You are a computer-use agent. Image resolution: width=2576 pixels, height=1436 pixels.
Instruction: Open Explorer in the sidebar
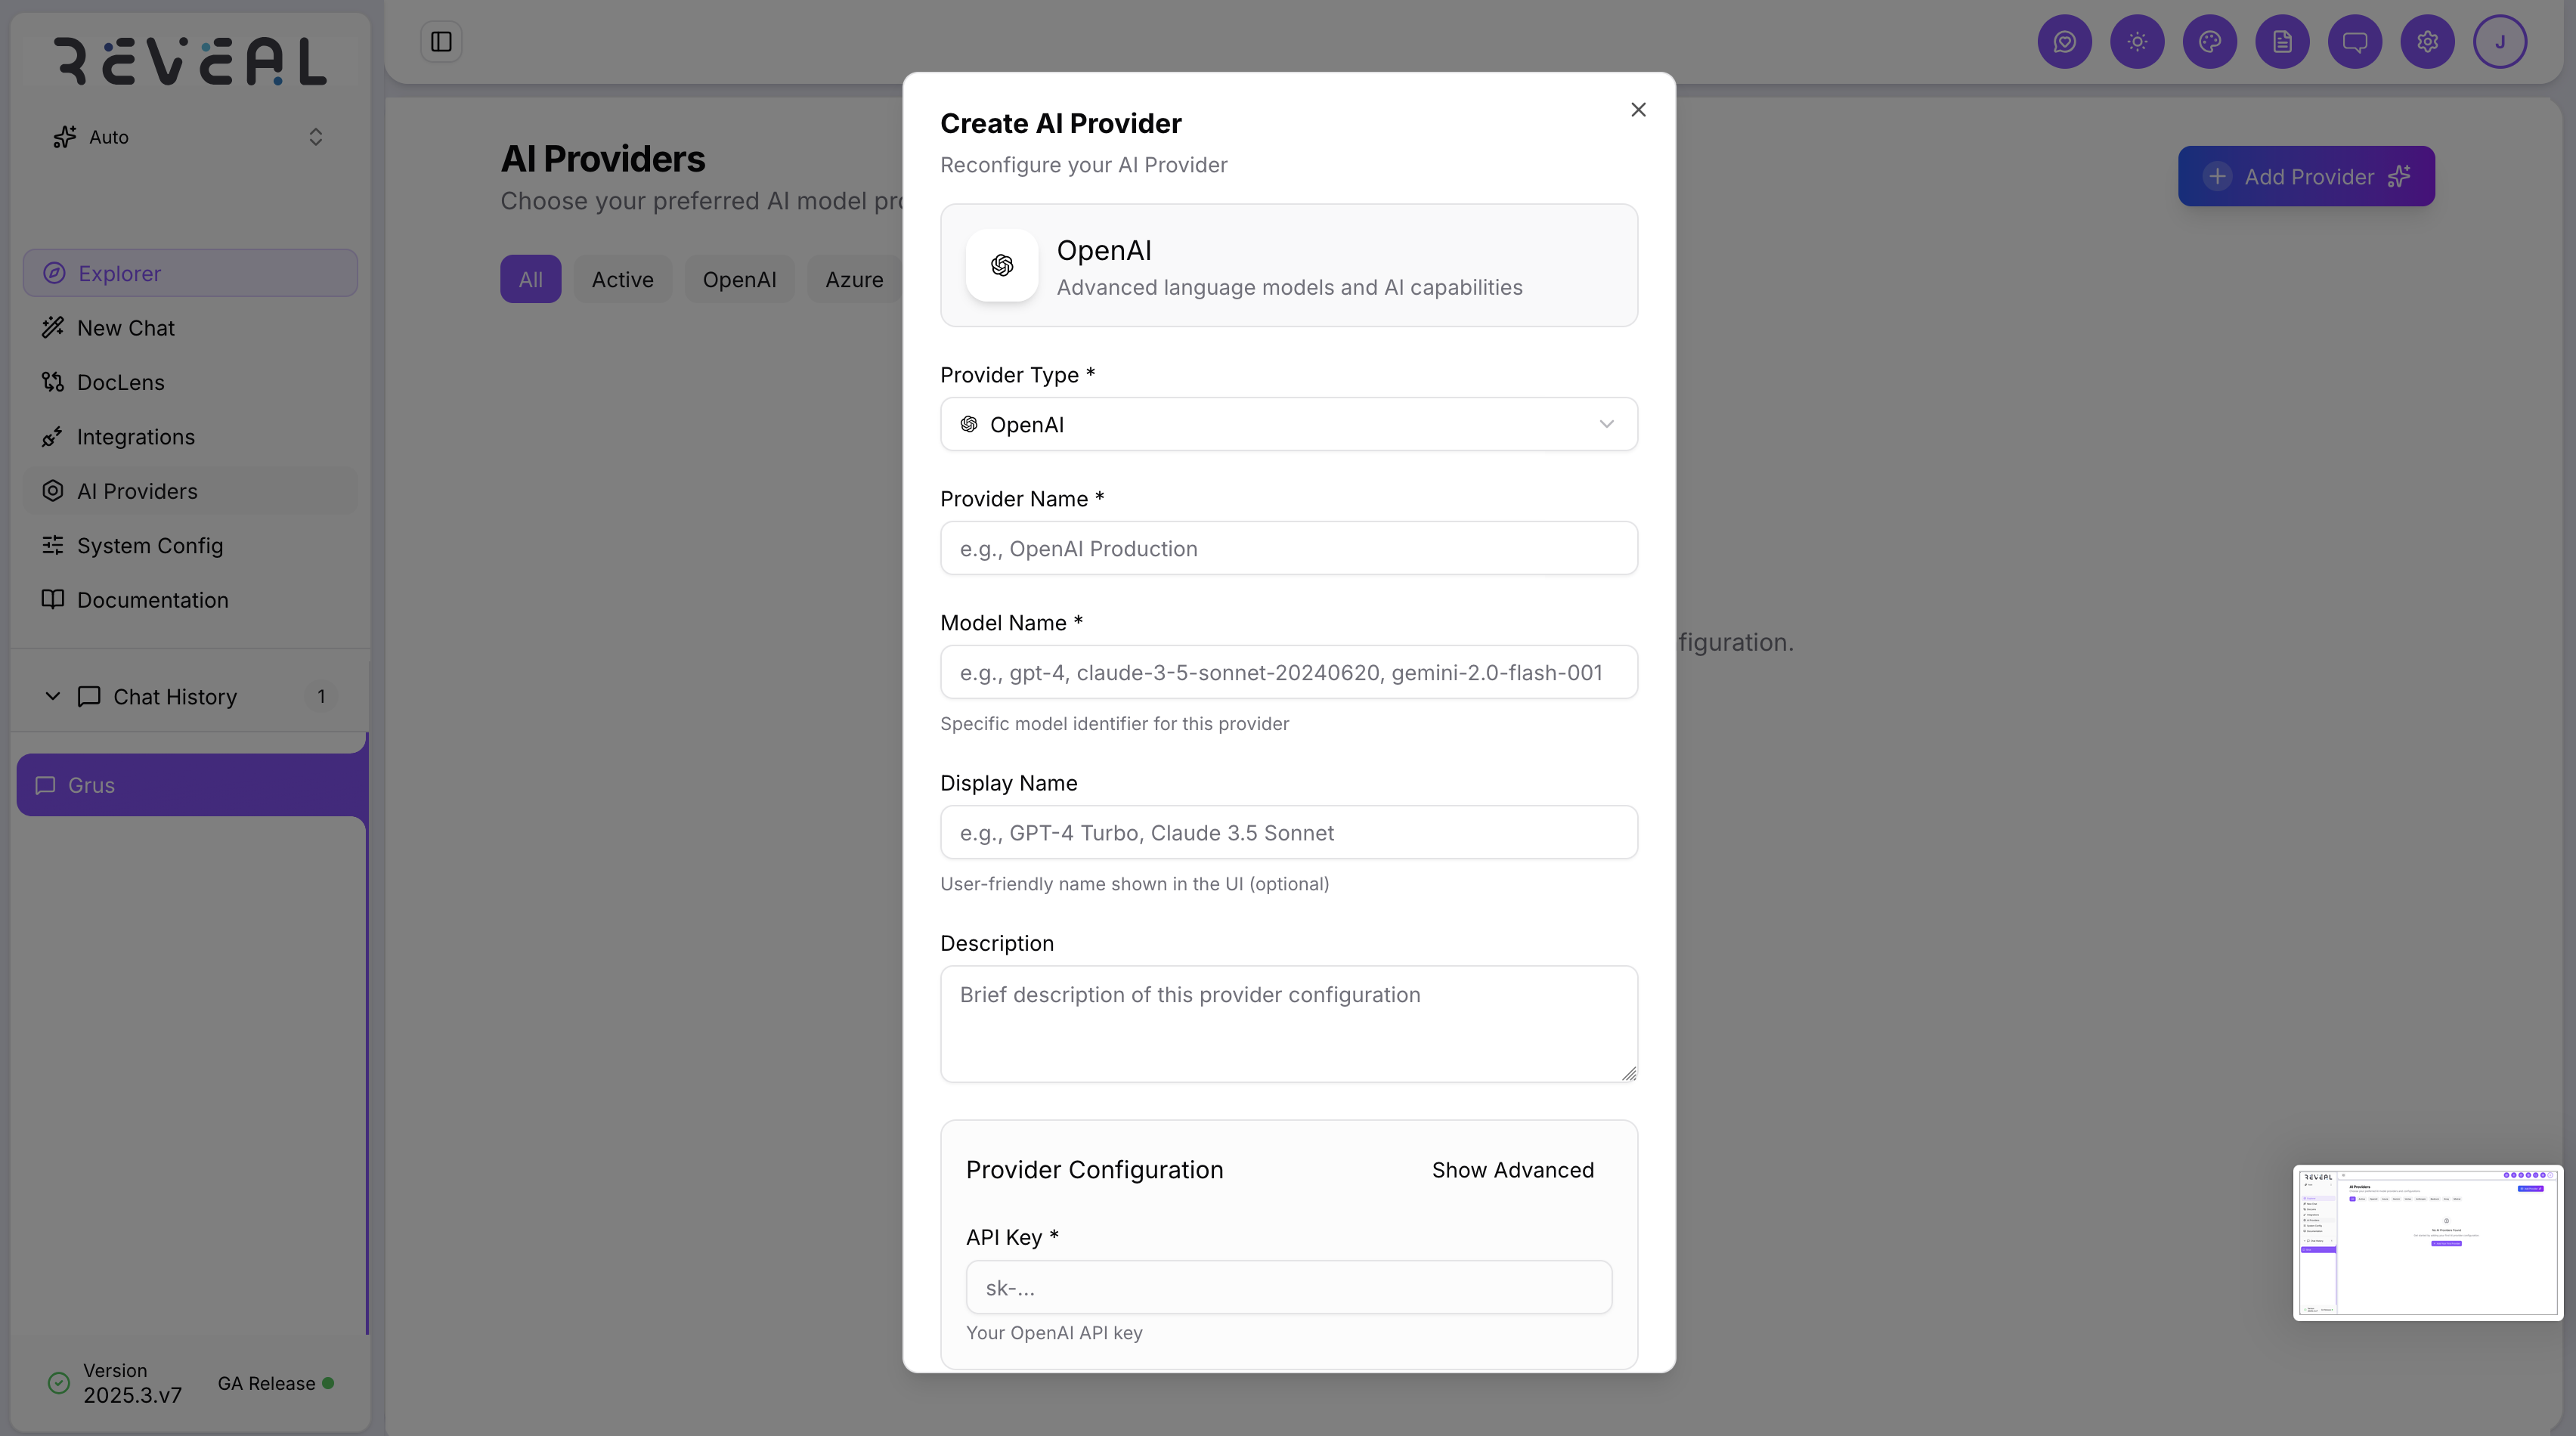pyautogui.click(x=190, y=273)
